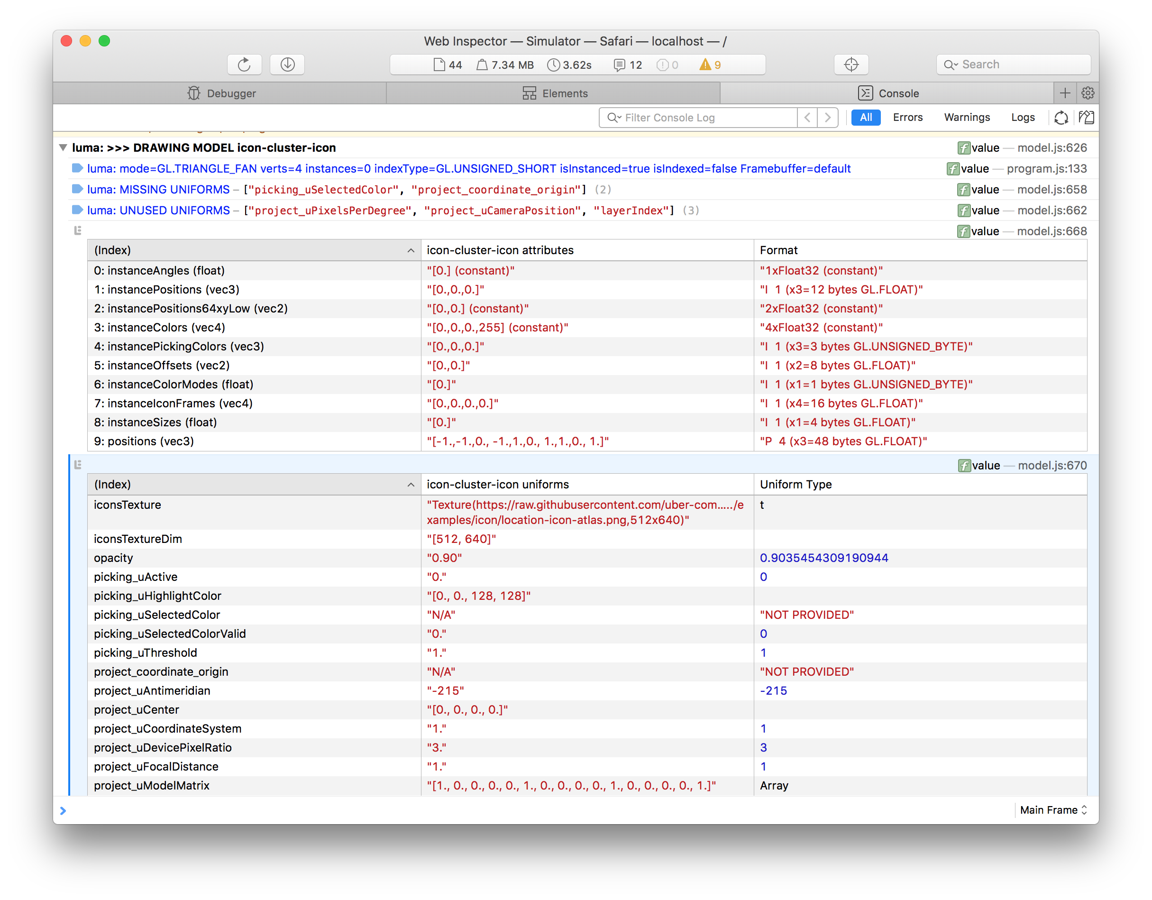
Task: Collapse the DRAWING MODEL icon-cluster-icon group
Action: coord(63,148)
